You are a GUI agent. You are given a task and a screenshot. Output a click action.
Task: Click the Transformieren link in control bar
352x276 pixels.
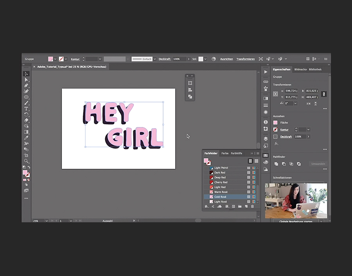point(245,59)
